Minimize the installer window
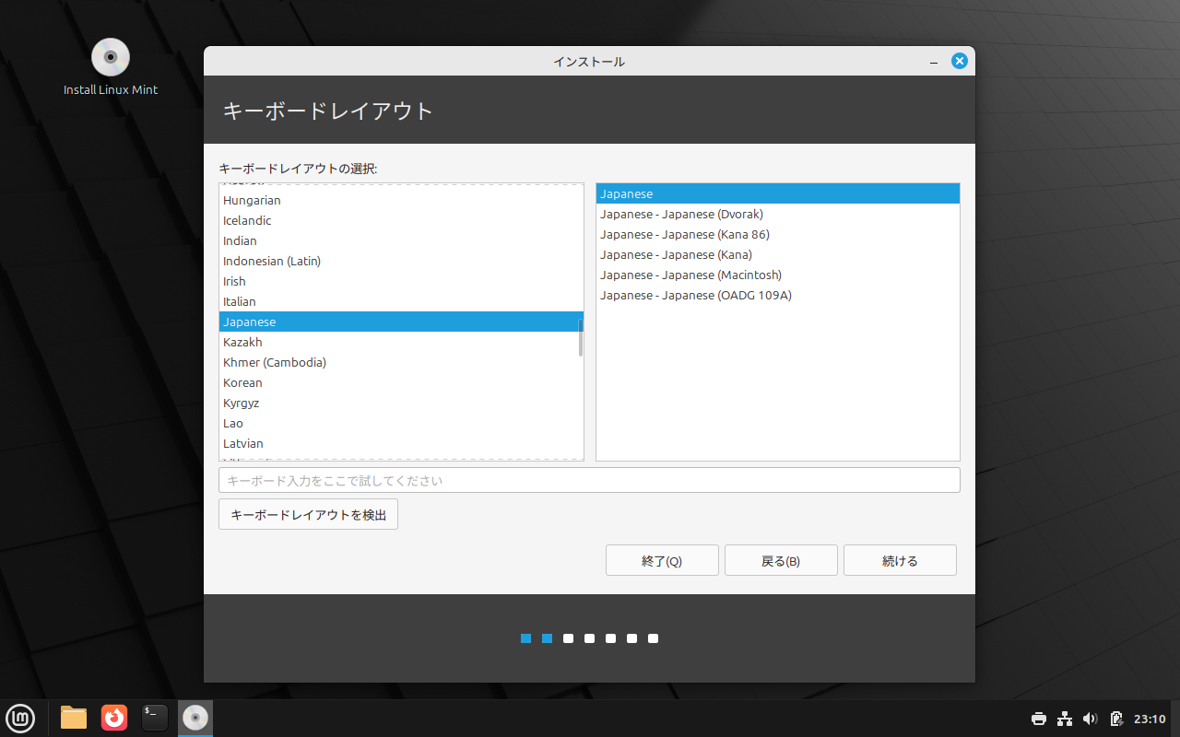The height and width of the screenshot is (737, 1180). [x=935, y=62]
